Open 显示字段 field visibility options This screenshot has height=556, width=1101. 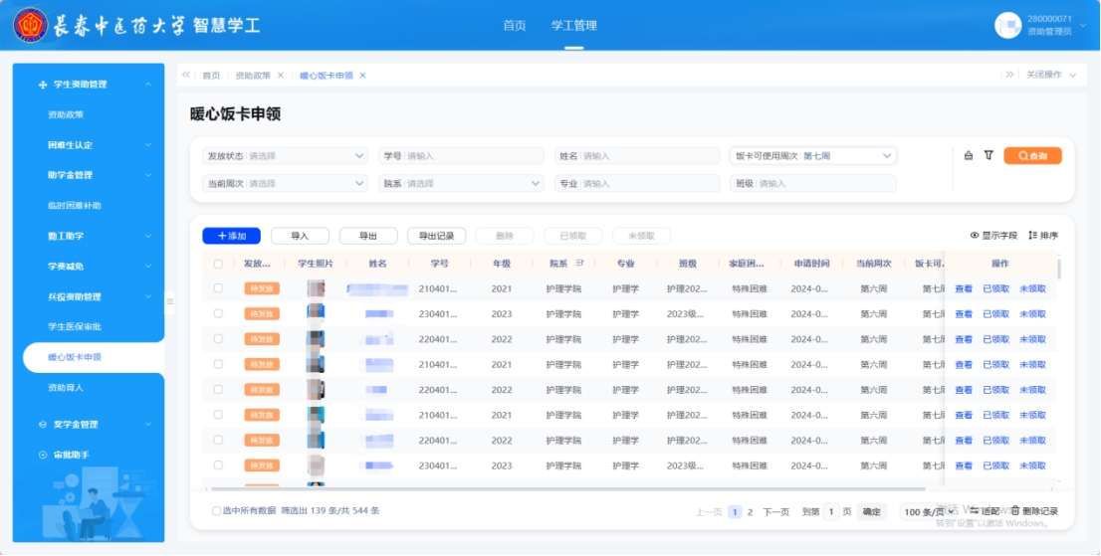click(x=993, y=236)
